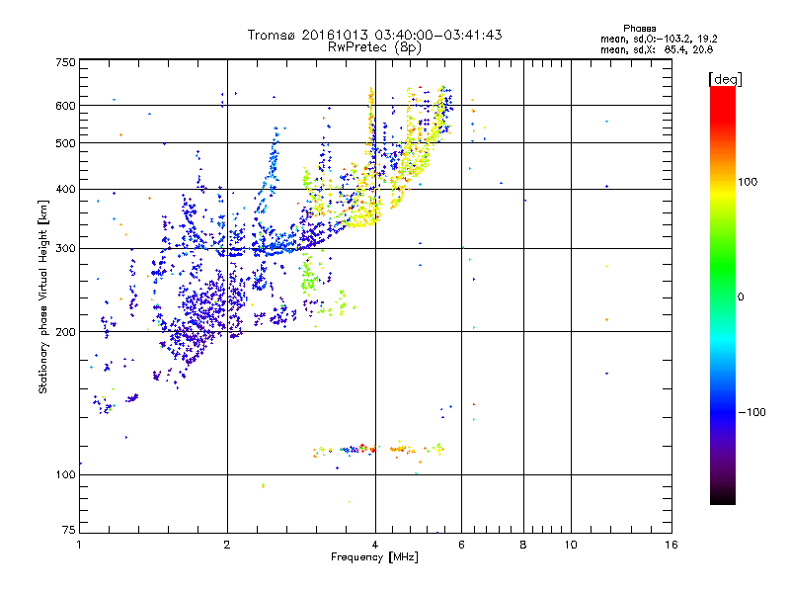
Task: Click the '10' x-axis tick label
Action: (571, 545)
